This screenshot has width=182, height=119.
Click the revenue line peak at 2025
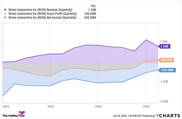146,40
